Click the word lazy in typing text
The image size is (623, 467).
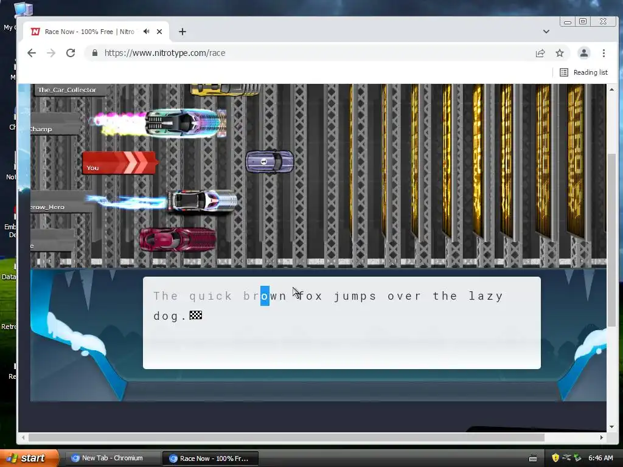click(x=486, y=297)
